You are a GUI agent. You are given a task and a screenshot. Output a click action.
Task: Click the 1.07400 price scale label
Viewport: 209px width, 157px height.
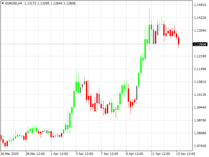tap(200, 146)
